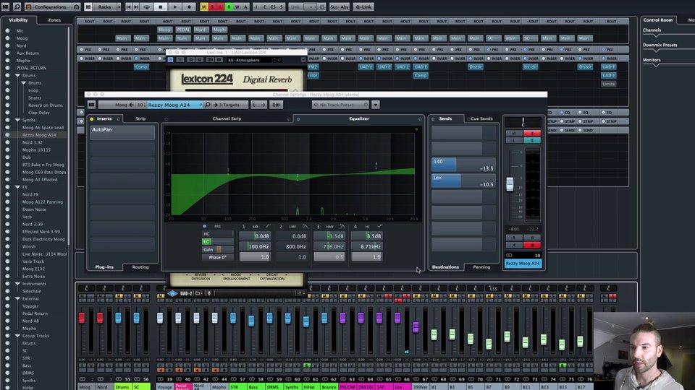Open the Panning tab under Sends
This screenshot has height=390, width=695.
point(481,267)
